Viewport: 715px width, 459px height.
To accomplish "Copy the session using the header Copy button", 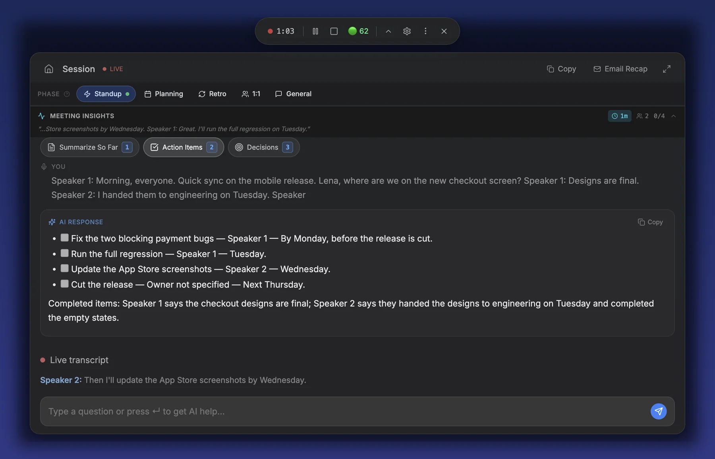I will coord(561,69).
